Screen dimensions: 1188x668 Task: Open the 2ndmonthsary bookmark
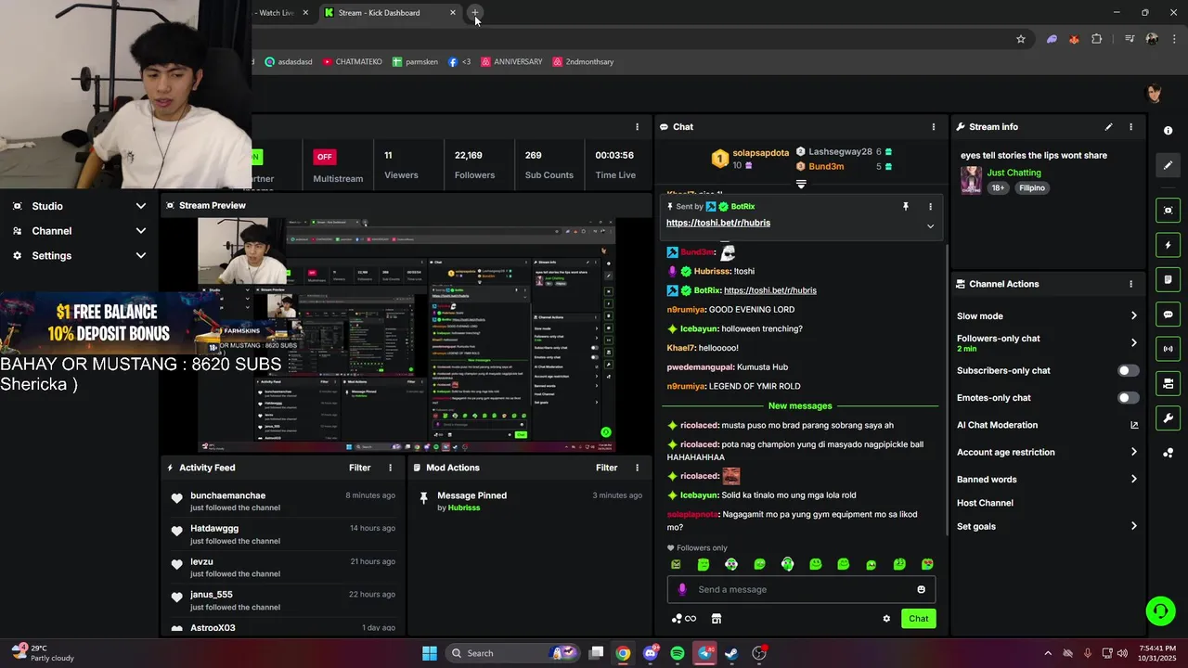tap(583, 62)
